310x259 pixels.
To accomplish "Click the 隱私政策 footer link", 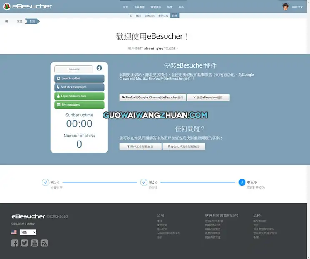I will [162, 229].
